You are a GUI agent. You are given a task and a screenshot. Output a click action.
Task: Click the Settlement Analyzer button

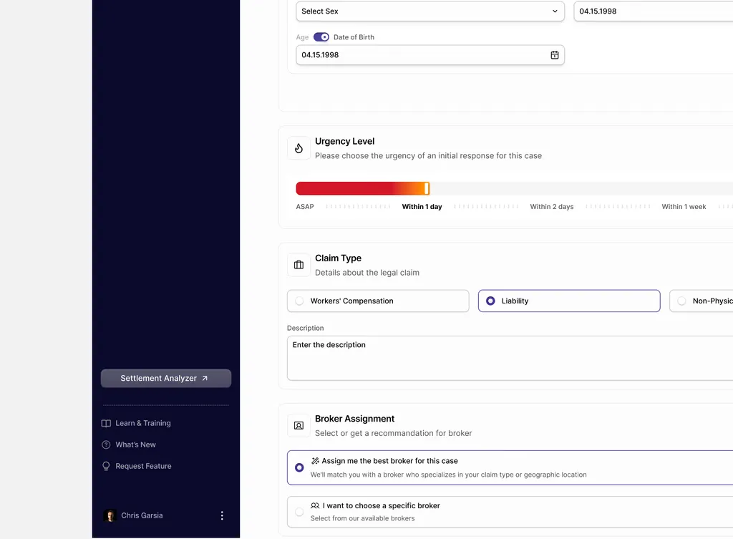(x=166, y=378)
